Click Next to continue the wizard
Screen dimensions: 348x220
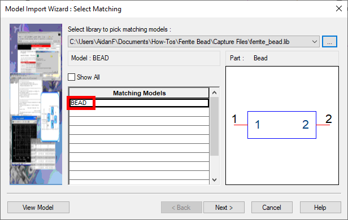click(224, 208)
